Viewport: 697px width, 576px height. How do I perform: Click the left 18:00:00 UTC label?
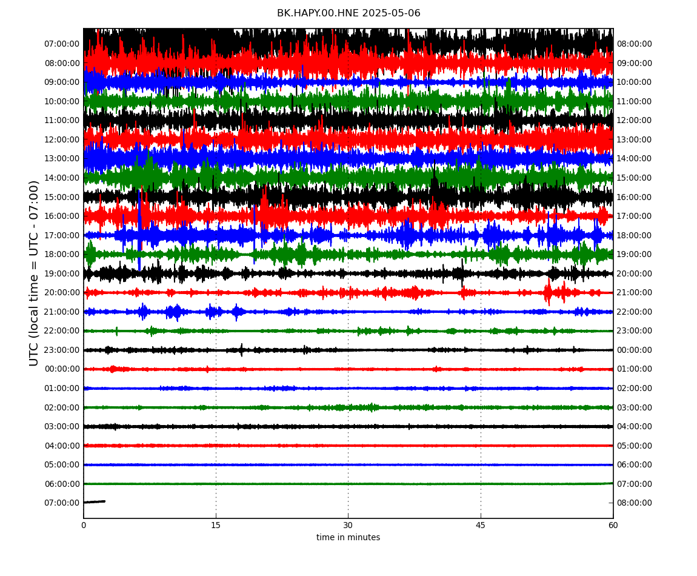(x=62, y=255)
